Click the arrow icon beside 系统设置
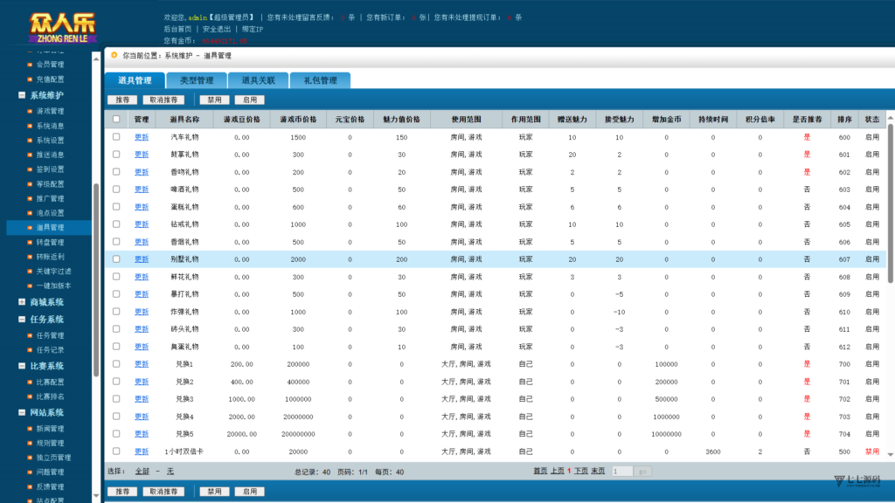Image resolution: width=895 pixels, height=503 pixels. click(30, 141)
